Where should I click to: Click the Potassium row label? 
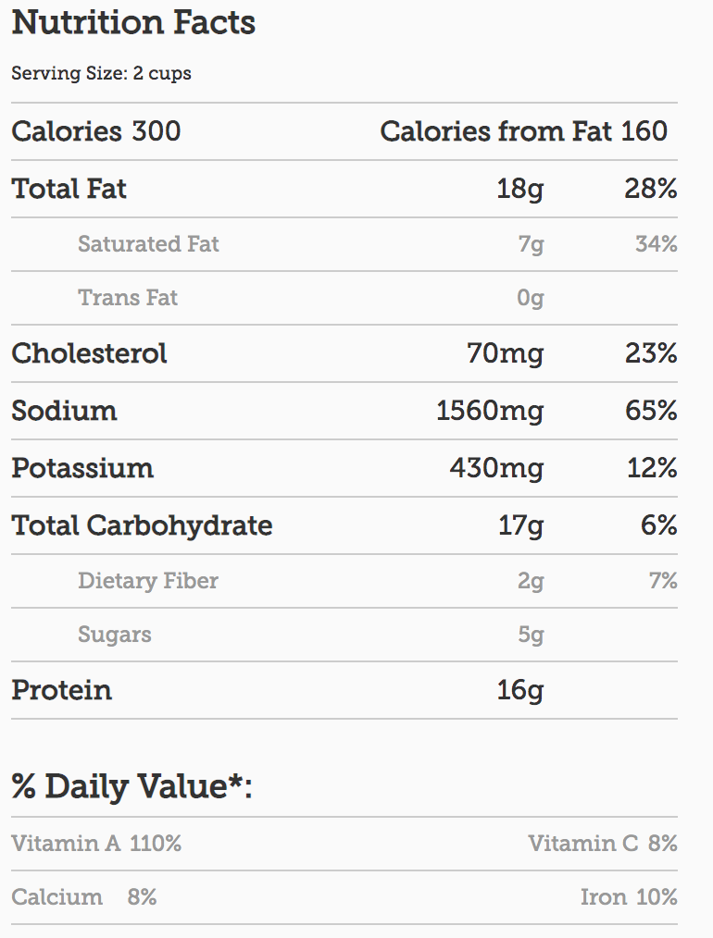[x=82, y=468]
